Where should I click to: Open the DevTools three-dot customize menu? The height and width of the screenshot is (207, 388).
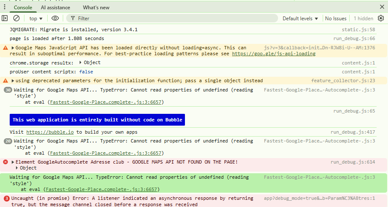(5, 7)
